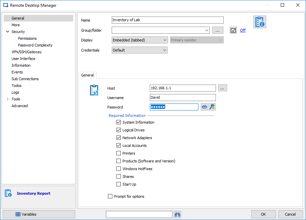Uncheck the System Information checkbox
Screen dimensions: 306x220
[119, 122]
